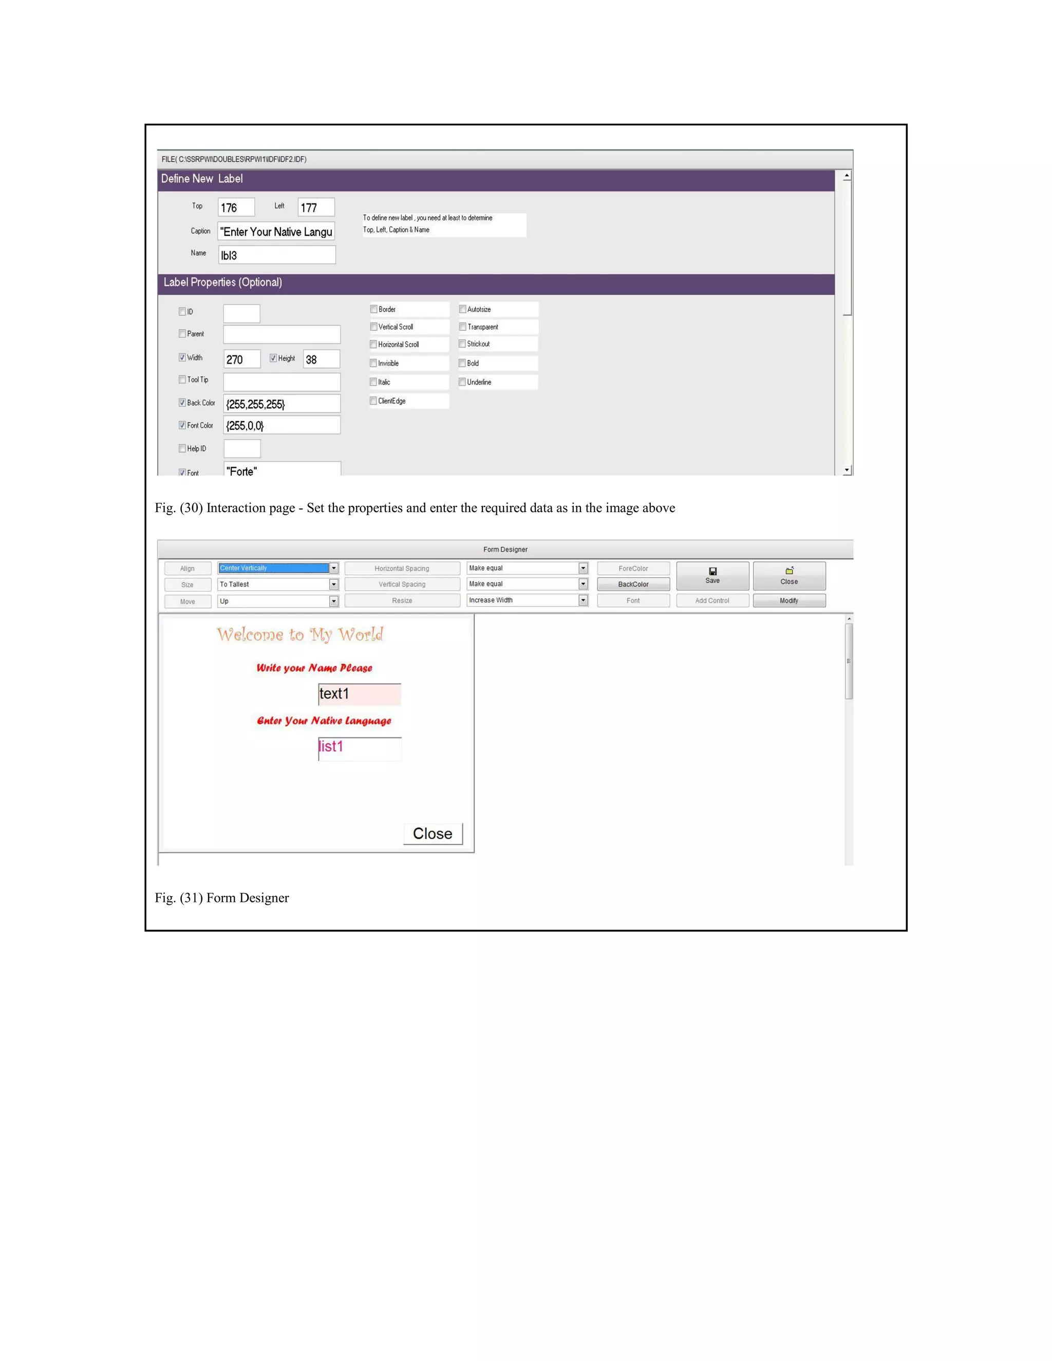Click the label page scrollbar down arrow
Screen dimensions: 1052x1361
(847, 470)
